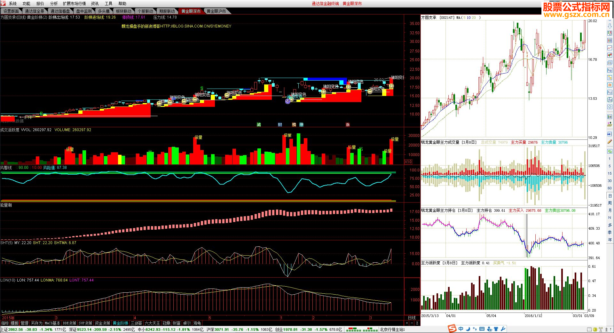Image resolution: width=614 pixels, height=333 pixels.
Task: Switch to the 月 monthly period
Action: click(610, 210)
